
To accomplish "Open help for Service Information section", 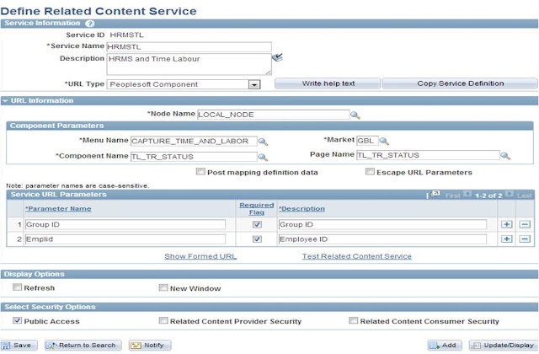I will (x=90, y=23).
